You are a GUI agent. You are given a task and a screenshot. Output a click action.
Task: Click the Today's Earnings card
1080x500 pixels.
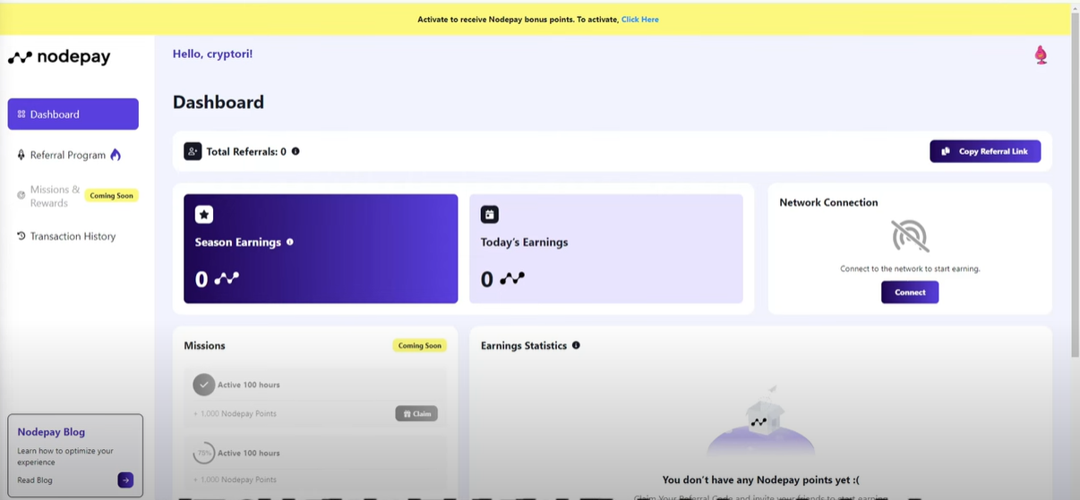606,249
